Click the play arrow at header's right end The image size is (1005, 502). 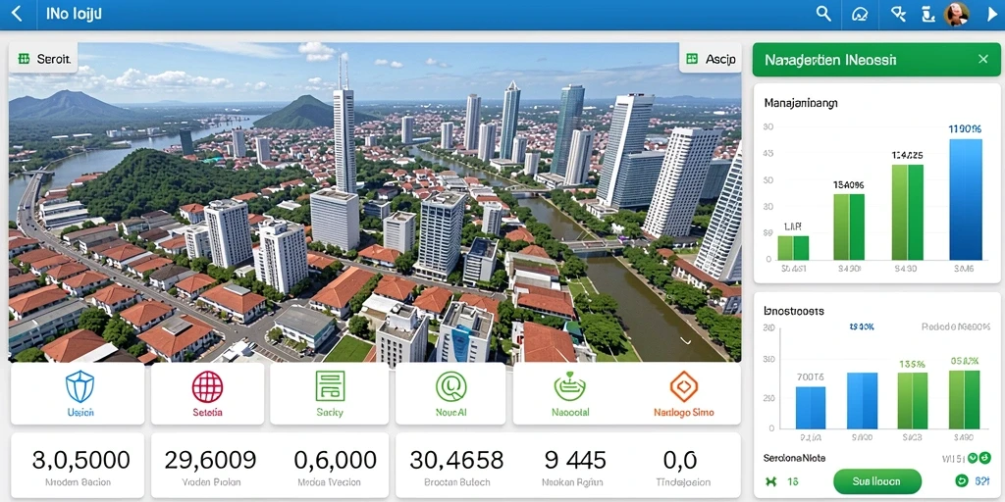[993, 14]
